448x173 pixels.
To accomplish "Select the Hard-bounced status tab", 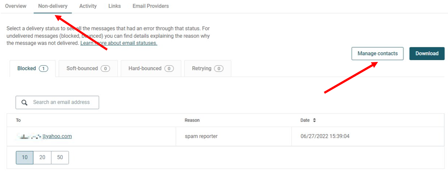I will [151, 69].
